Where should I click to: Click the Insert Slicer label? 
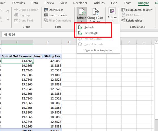[56, 10]
